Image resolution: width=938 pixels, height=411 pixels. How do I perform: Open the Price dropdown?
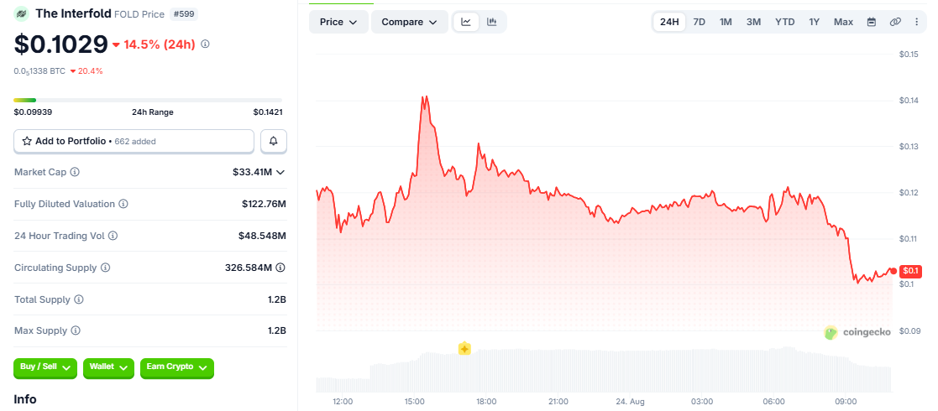pos(338,22)
